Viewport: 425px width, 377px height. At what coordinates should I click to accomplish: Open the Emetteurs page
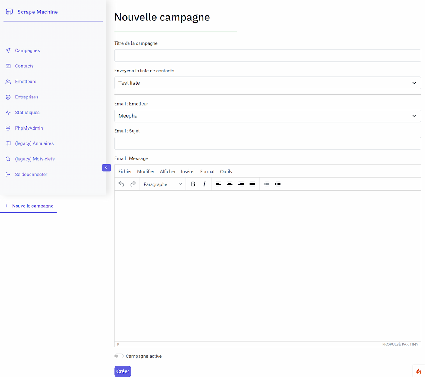[x=26, y=82]
